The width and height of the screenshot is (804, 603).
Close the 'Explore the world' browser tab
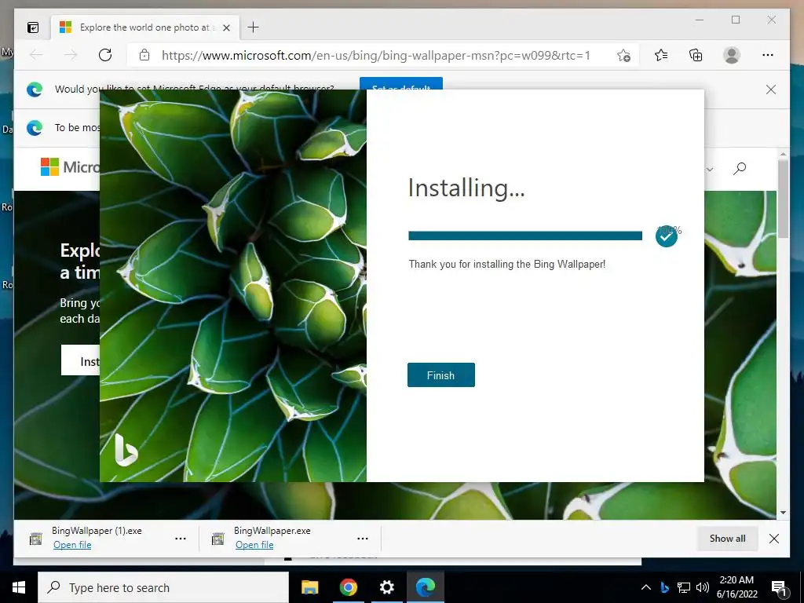[226, 27]
